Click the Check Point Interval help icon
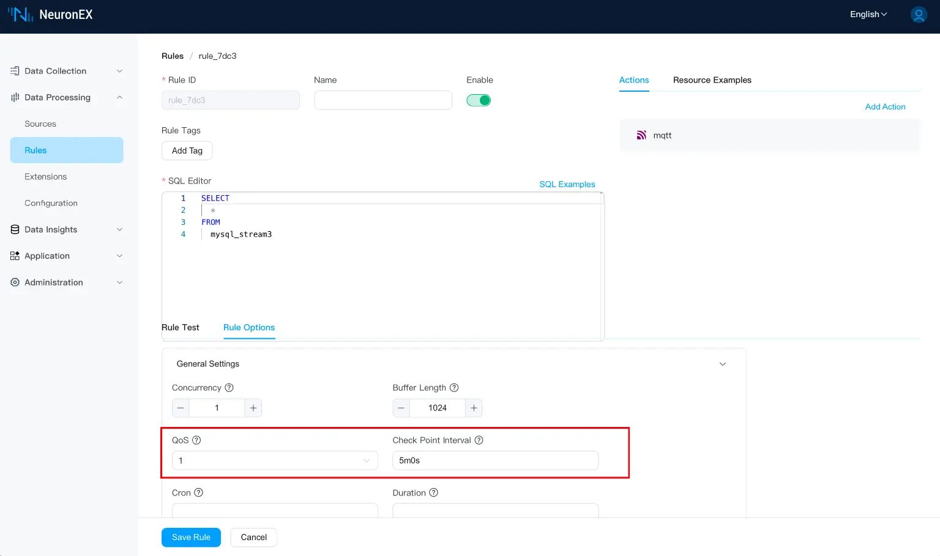940x556 pixels. click(479, 440)
